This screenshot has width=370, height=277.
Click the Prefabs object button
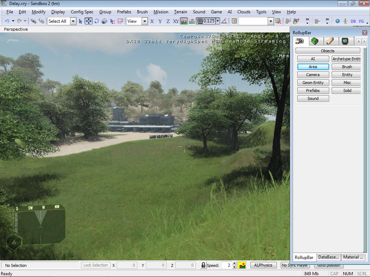tap(313, 91)
